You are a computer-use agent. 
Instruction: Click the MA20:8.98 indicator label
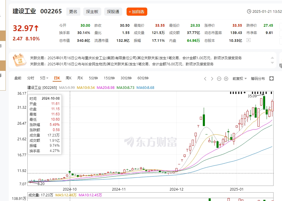click(106, 88)
